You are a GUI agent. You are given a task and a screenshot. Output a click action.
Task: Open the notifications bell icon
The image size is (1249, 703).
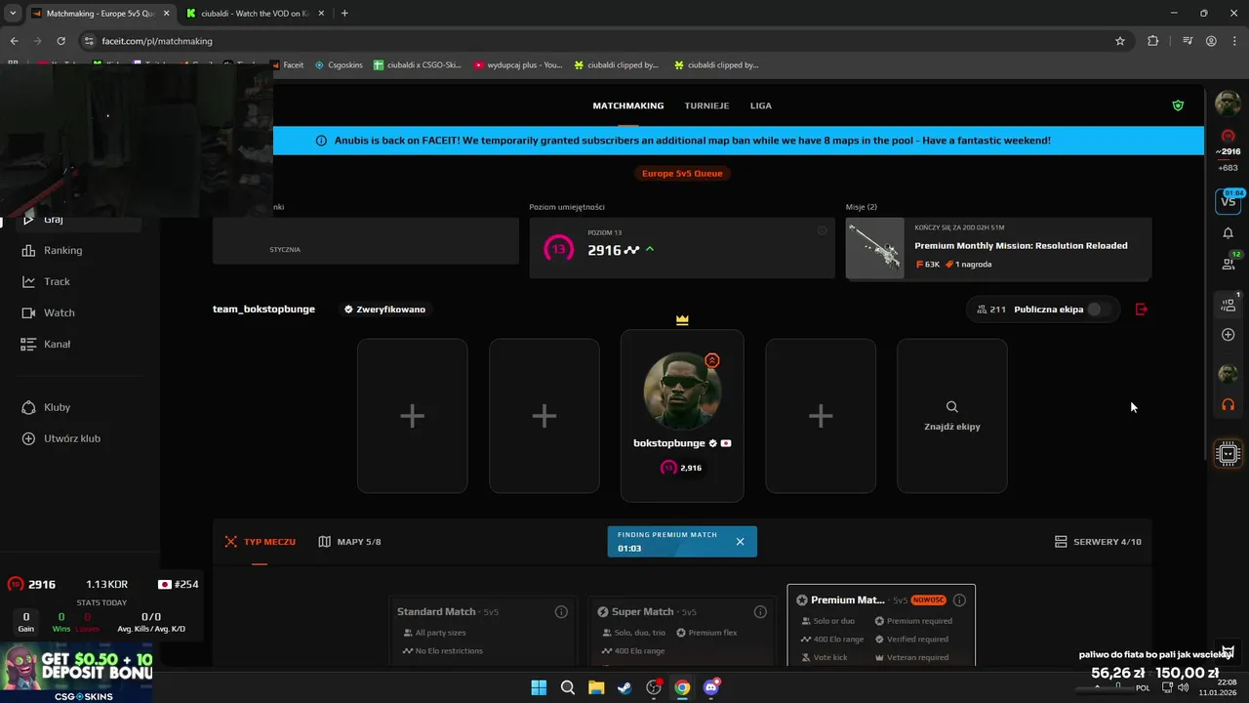click(1228, 233)
